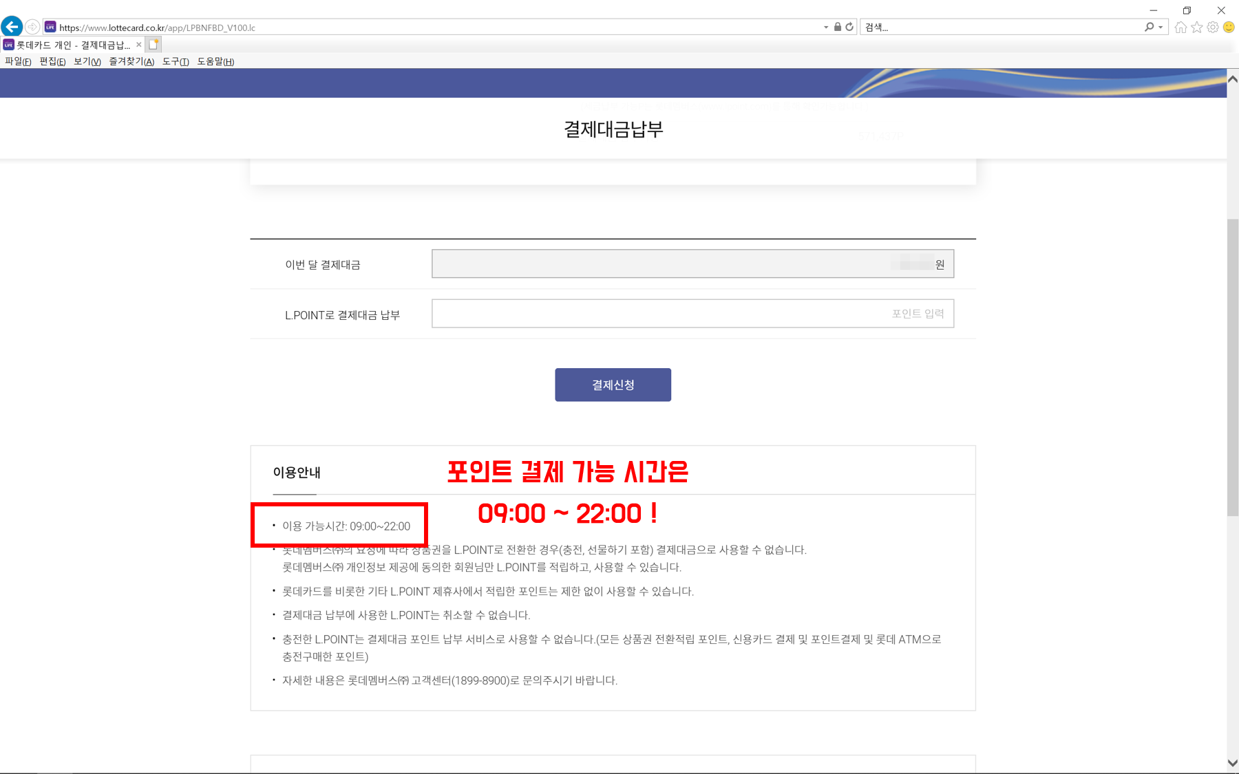Click the smiley feedback icon

tap(1229, 27)
